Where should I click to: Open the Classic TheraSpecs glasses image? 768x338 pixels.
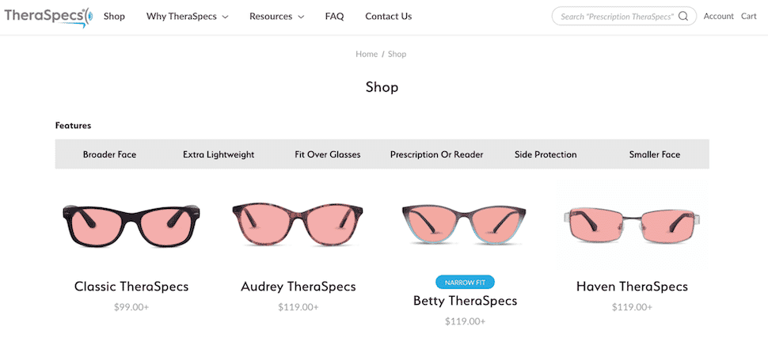131,224
